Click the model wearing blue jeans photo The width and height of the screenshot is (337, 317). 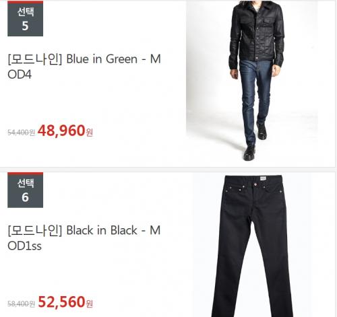pyautogui.click(x=252, y=81)
